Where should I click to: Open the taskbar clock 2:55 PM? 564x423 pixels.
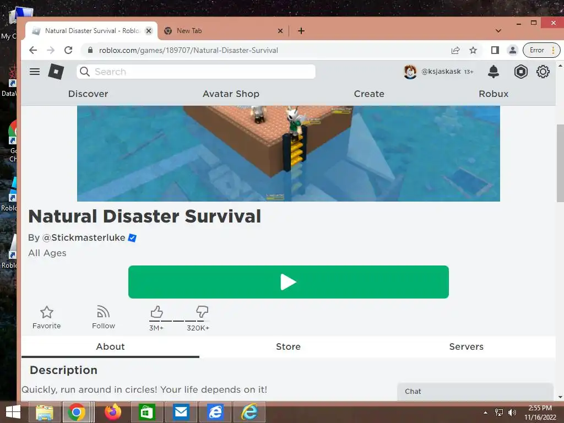click(x=540, y=408)
